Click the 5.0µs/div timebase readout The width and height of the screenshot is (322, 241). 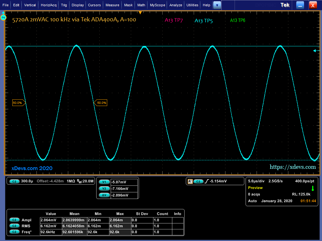[256, 181]
